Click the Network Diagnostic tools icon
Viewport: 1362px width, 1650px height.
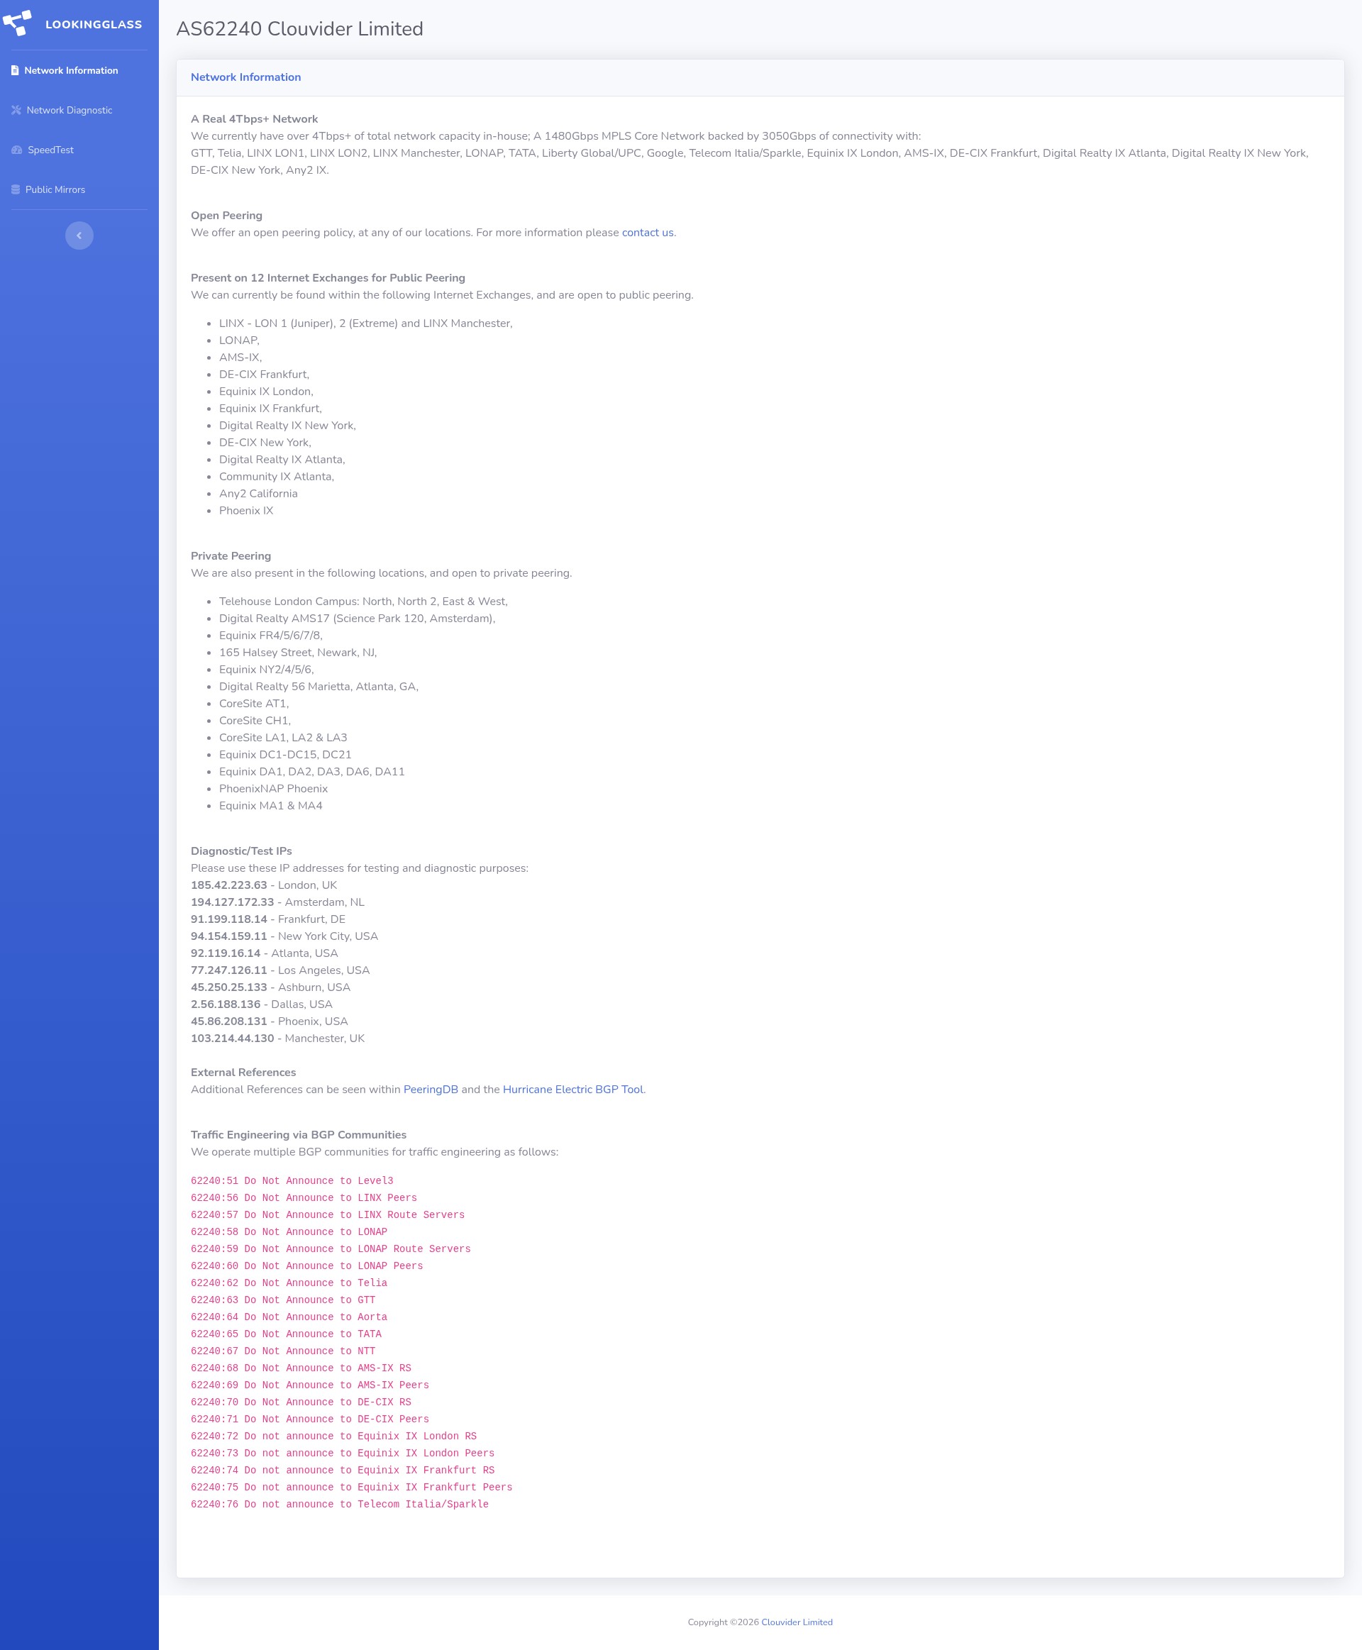(x=16, y=110)
